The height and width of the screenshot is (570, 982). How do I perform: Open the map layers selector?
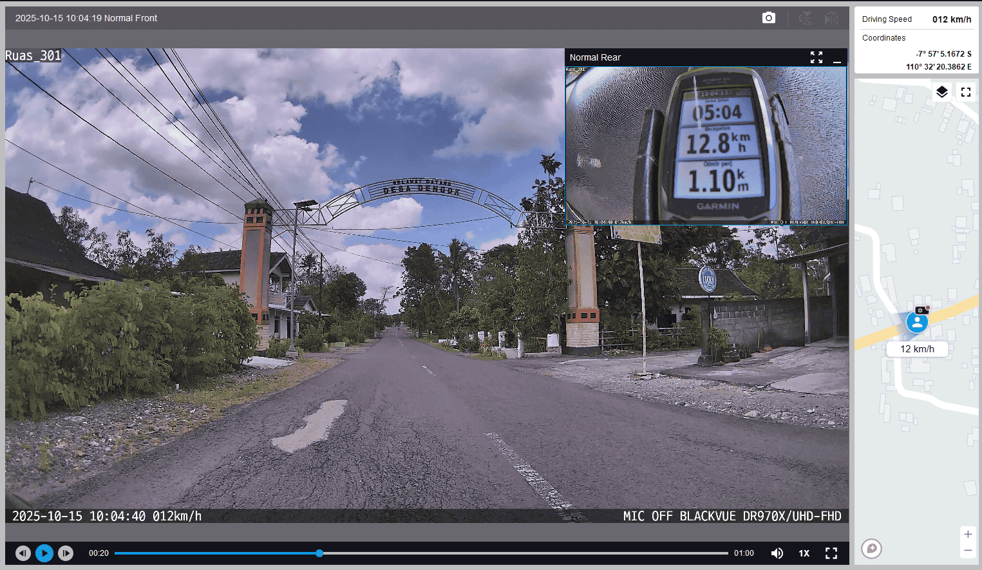point(941,92)
